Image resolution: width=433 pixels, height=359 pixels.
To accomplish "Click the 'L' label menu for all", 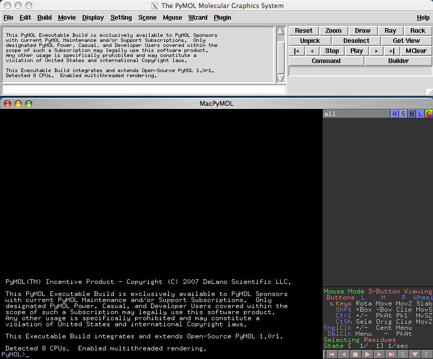I will (420, 114).
